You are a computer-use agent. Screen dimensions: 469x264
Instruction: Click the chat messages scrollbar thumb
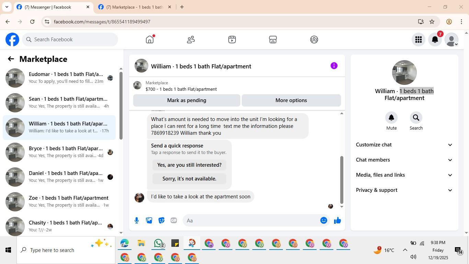(342, 180)
